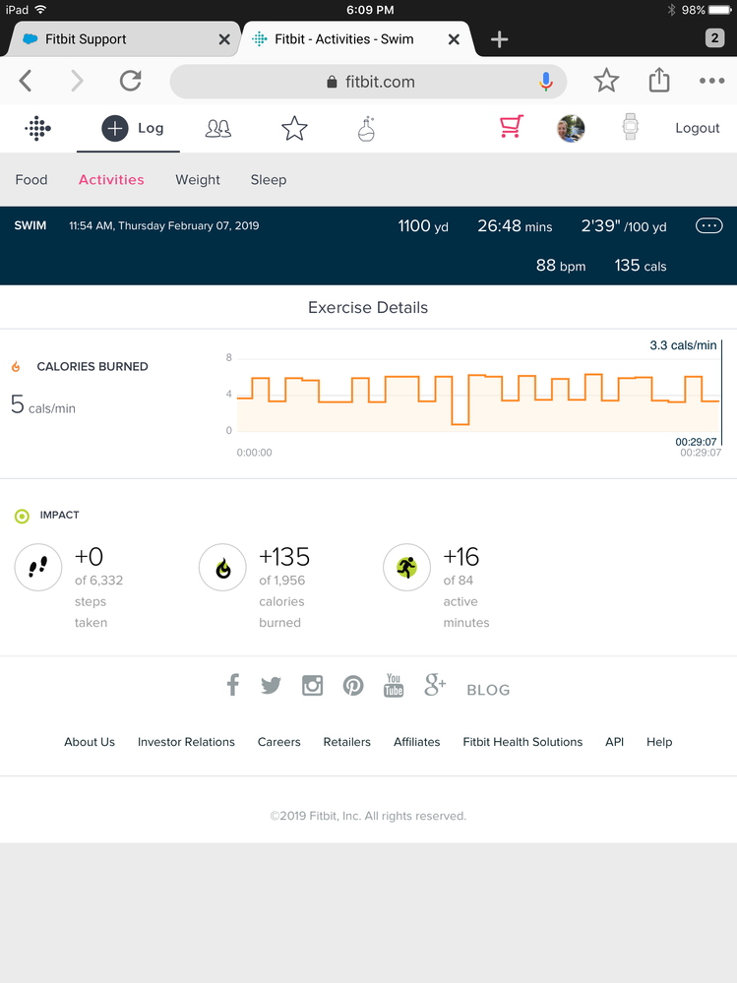Screen dimensions: 737x983
Task: Click the fitbit.com address bar
Action: (369, 82)
